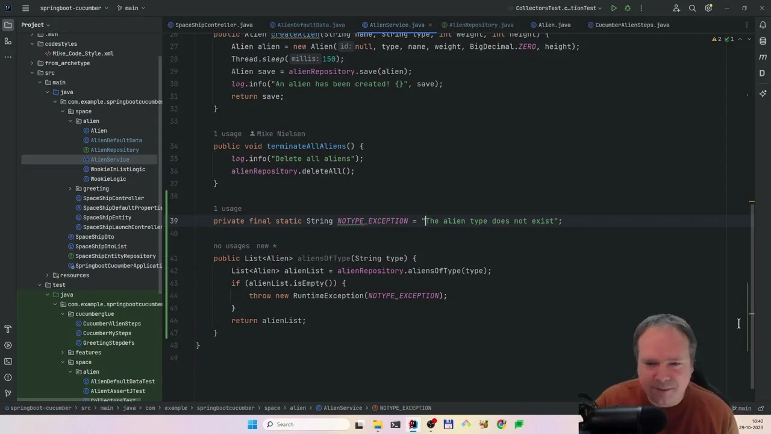Open Search Everywhere magnifier icon
This screenshot has width=771, height=434.
[692, 8]
